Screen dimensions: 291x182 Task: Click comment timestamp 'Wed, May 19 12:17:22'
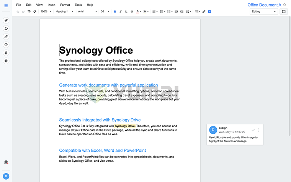tap(232, 132)
